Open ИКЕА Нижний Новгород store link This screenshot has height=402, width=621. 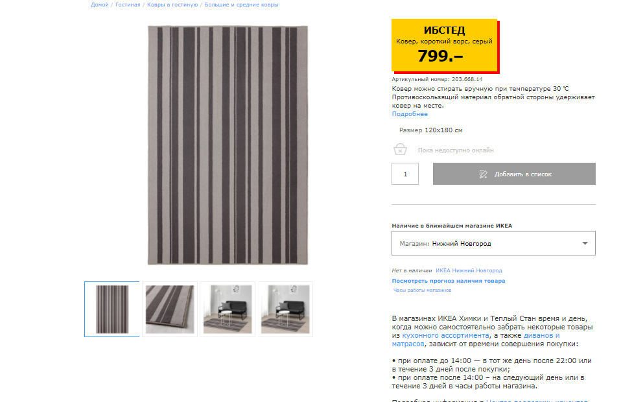pyautogui.click(x=469, y=270)
